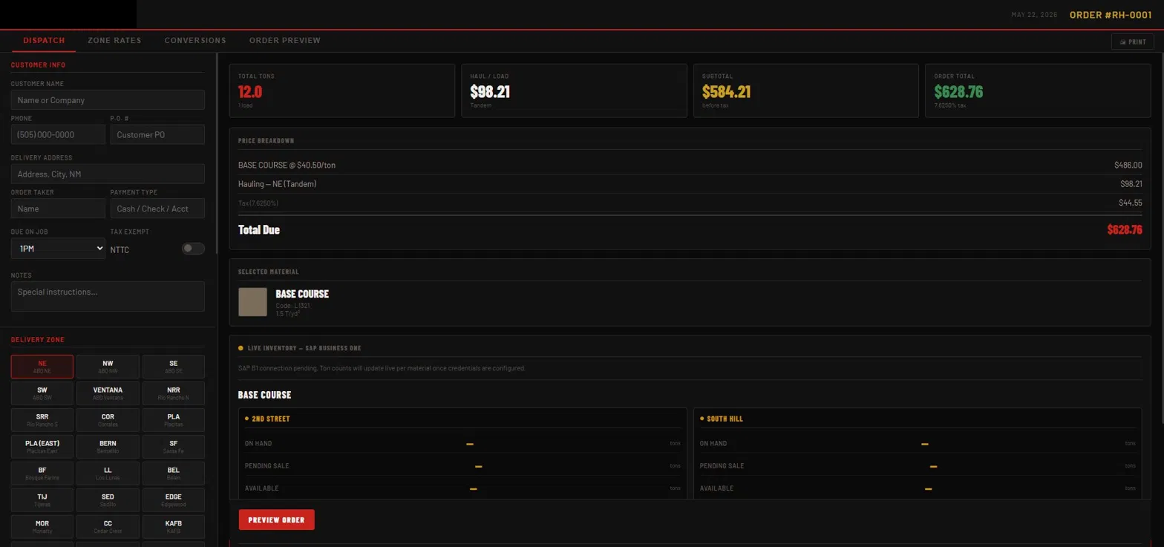1164x547 pixels.
Task: Click the Total Tons 12.0 value
Action: click(x=250, y=92)
